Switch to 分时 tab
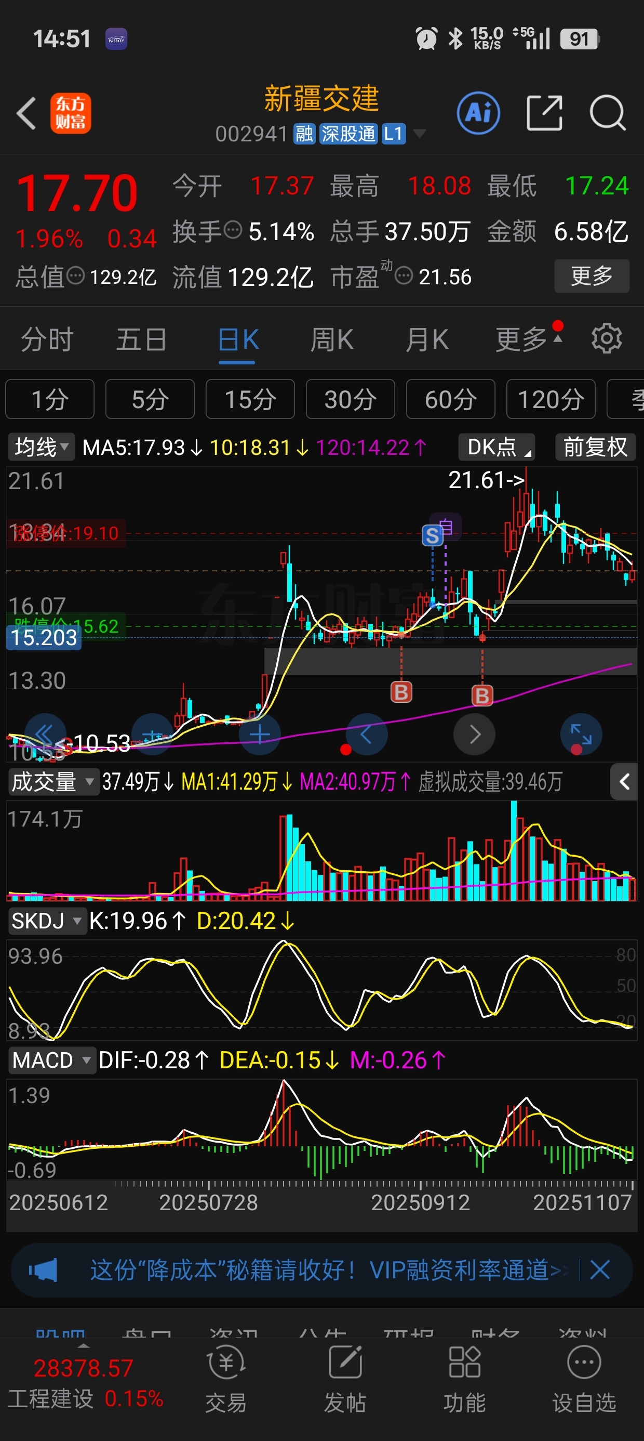Screen dimensions: 644x1441 click(x=47, y=339)
